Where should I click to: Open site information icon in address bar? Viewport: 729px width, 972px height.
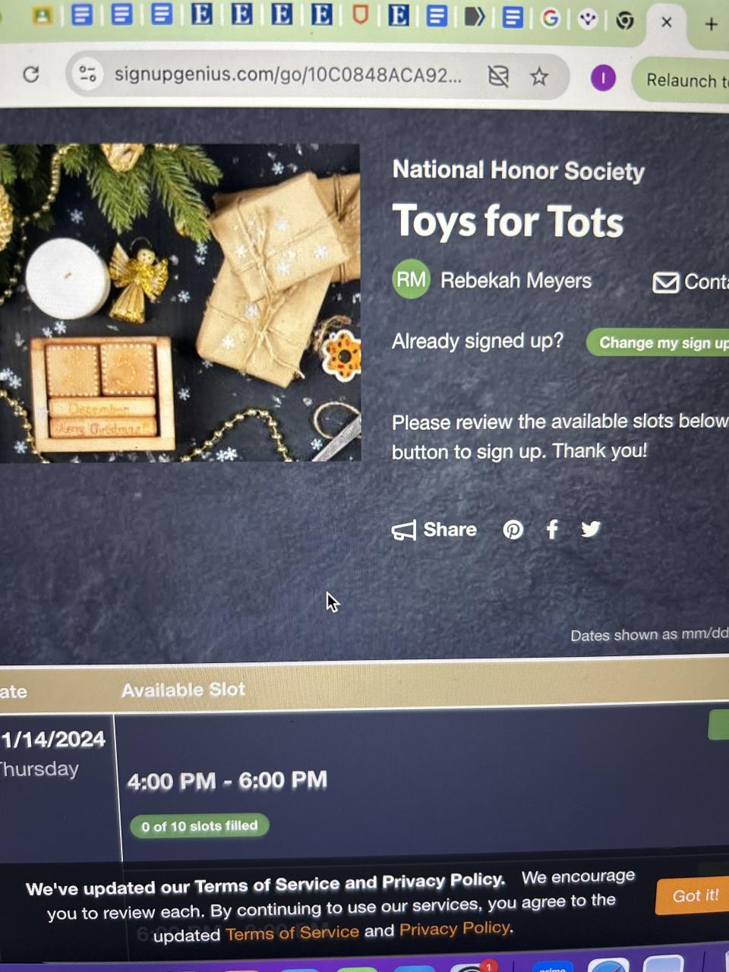87,74
